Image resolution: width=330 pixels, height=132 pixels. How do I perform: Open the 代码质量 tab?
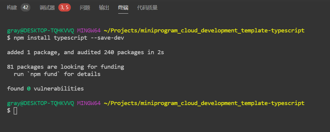pos(147,8)
